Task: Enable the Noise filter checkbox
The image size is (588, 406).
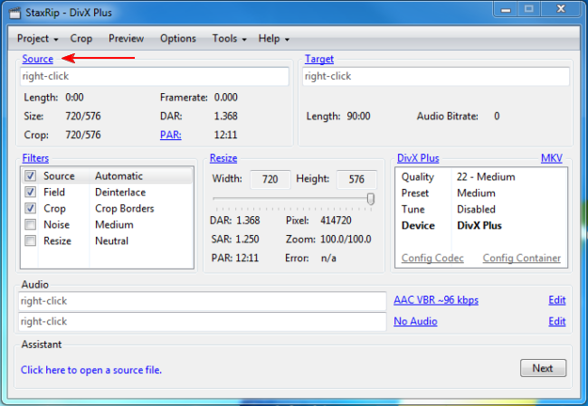Action: 31,225
